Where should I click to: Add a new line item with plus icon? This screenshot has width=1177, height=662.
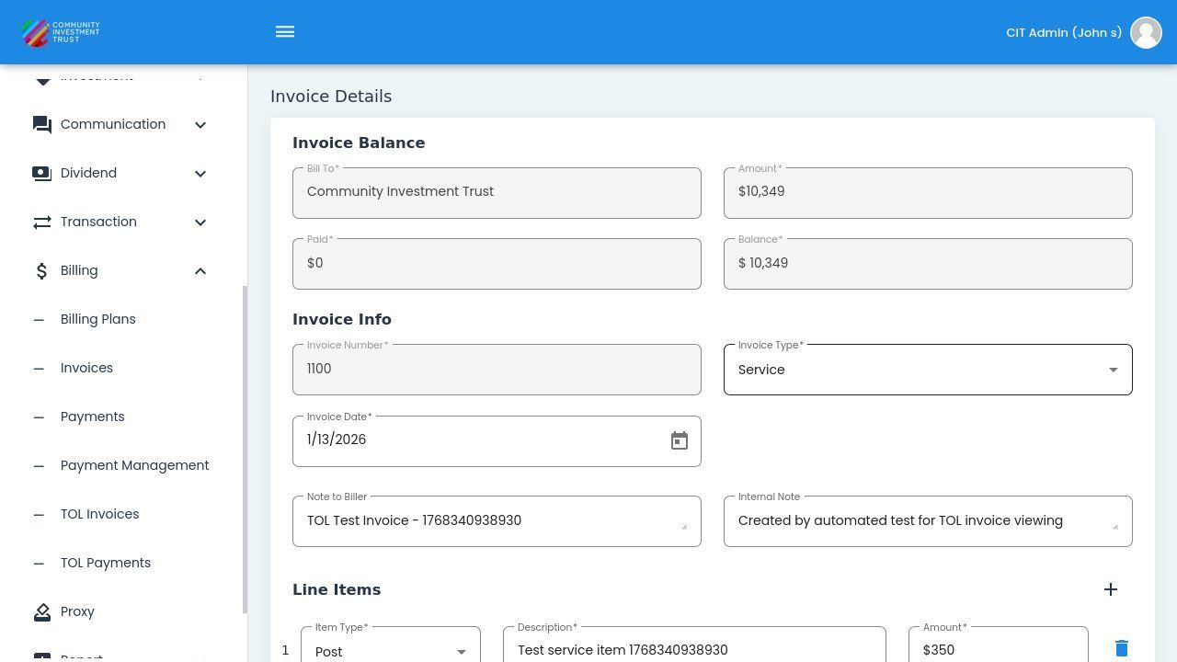click(1110, 589)
